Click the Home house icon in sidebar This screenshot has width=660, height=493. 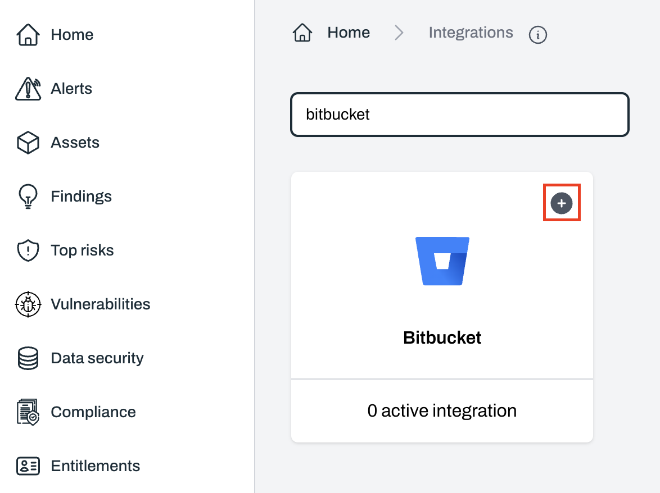[x=28, y=34]
